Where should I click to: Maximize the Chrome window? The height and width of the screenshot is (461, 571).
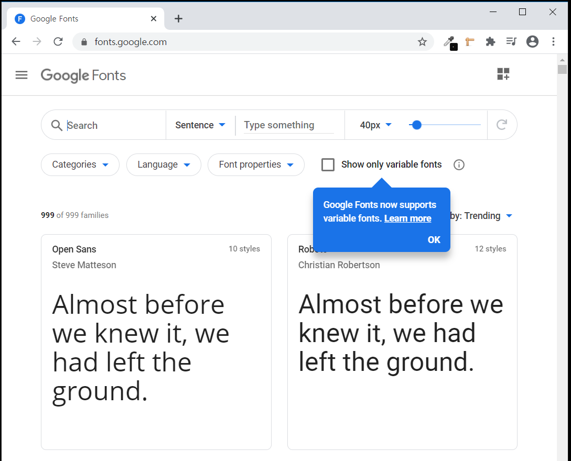(x=522, y=12)
